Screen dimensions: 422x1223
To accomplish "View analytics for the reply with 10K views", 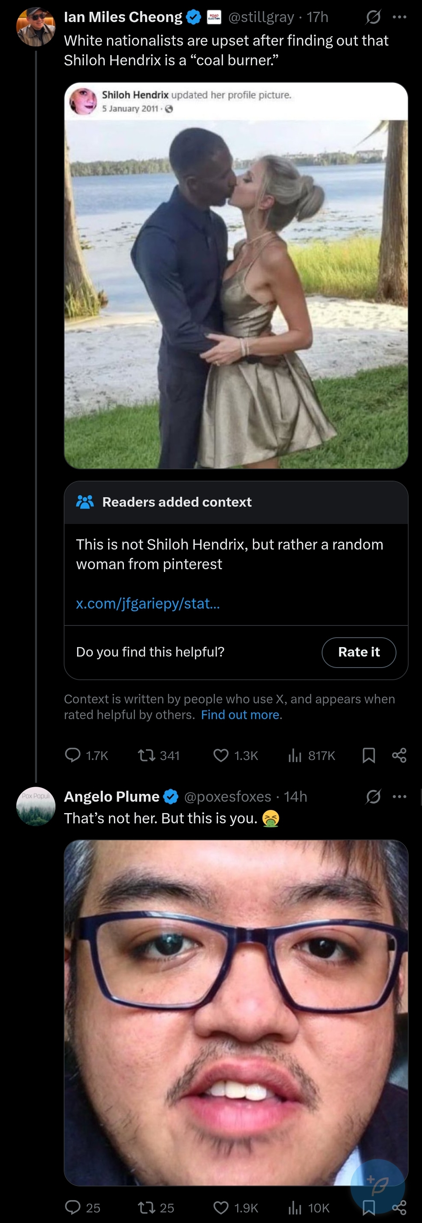I will [x=295, y=1207].
